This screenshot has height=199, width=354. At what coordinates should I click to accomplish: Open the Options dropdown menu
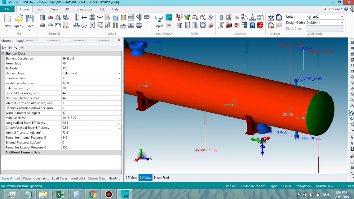336,9
